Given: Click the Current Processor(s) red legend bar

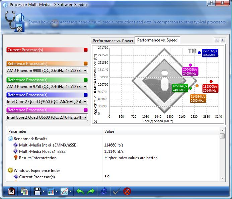Looking at the screenshot, I should point(47,50).
